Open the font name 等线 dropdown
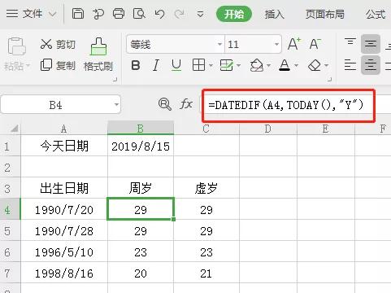This screenshot has width=391, height=293. tap(219, 44)
